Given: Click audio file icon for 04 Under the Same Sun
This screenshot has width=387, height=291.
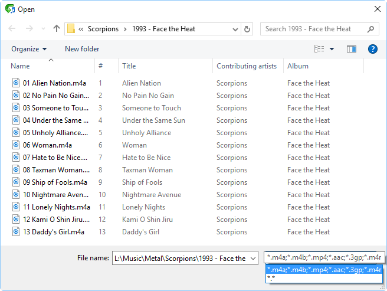Looking at the screenshot, I should point(16,120).
